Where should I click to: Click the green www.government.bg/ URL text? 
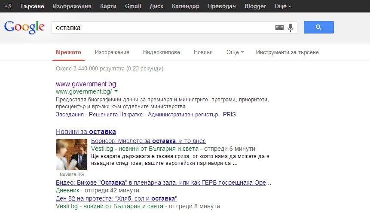84,91
